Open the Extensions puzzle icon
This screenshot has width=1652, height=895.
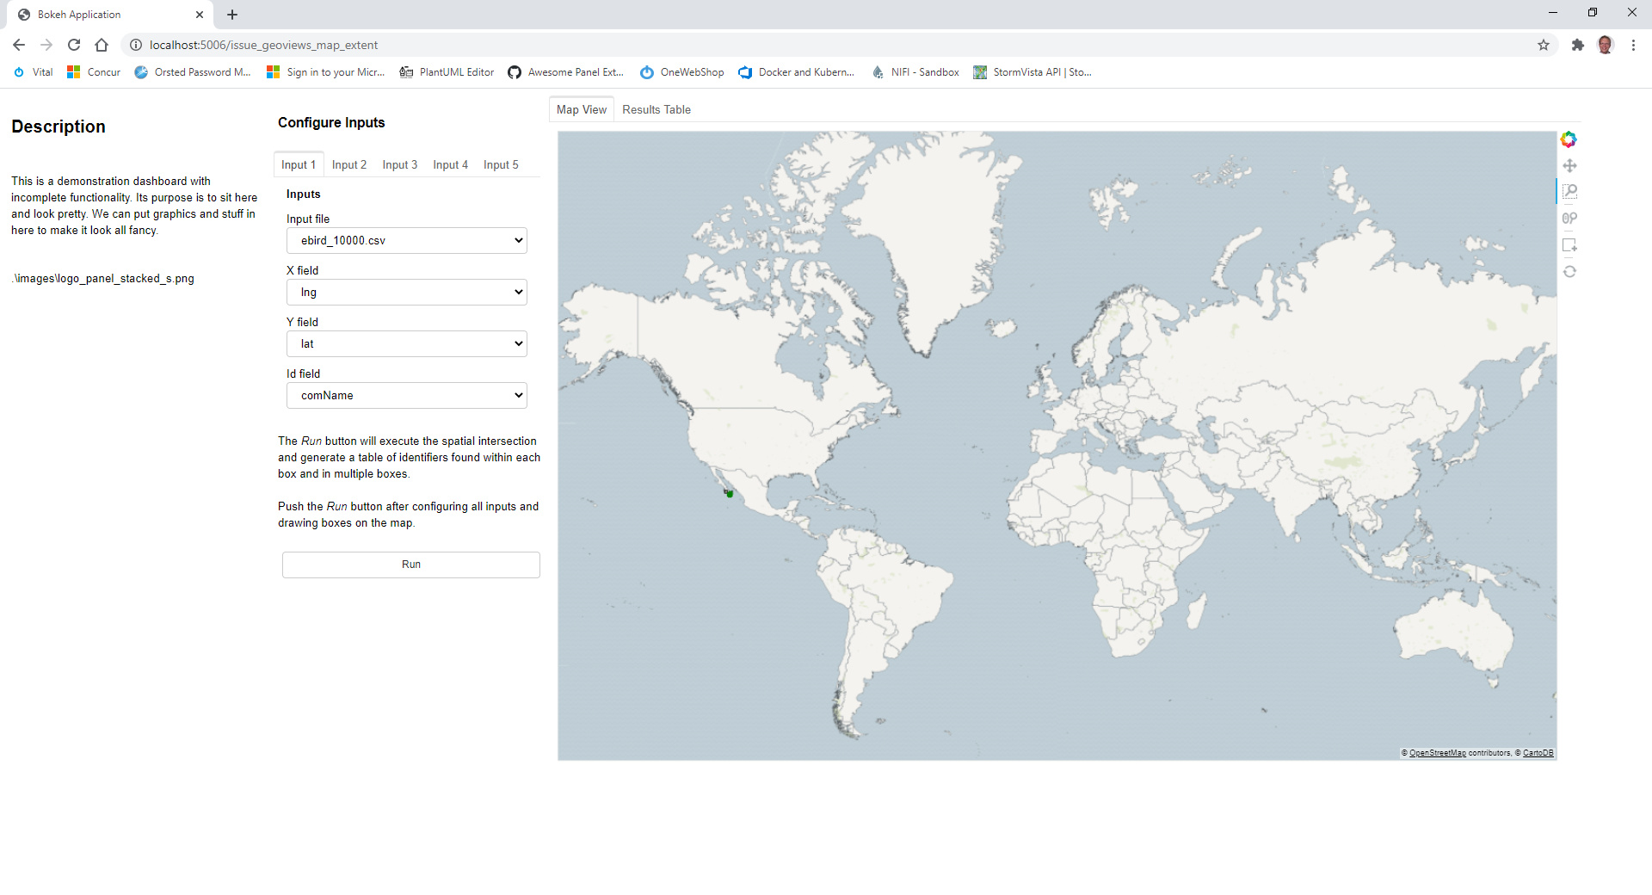[1577, 45]
